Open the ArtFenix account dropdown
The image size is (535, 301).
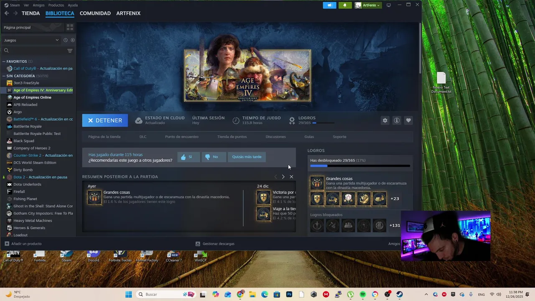click(x=368, y=5)
